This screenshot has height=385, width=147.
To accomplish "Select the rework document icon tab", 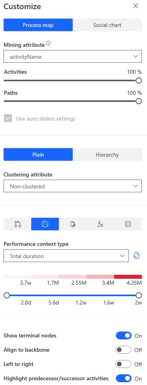I will 73,224.
